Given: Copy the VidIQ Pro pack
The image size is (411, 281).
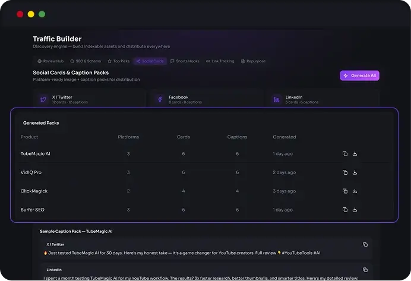Looking at the screenshot, I should (x=345, y=172).
